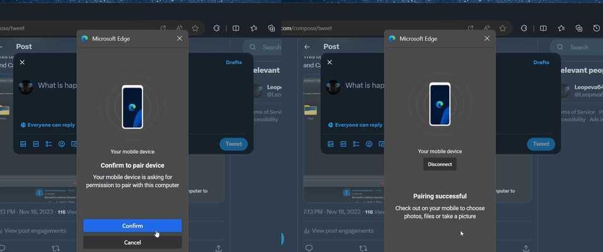The height and width of the screenshot is (252, 603).
Task: Click the back arrow beside Post in the Pairing-successful screenshot
Action: (x=307, y=47)
